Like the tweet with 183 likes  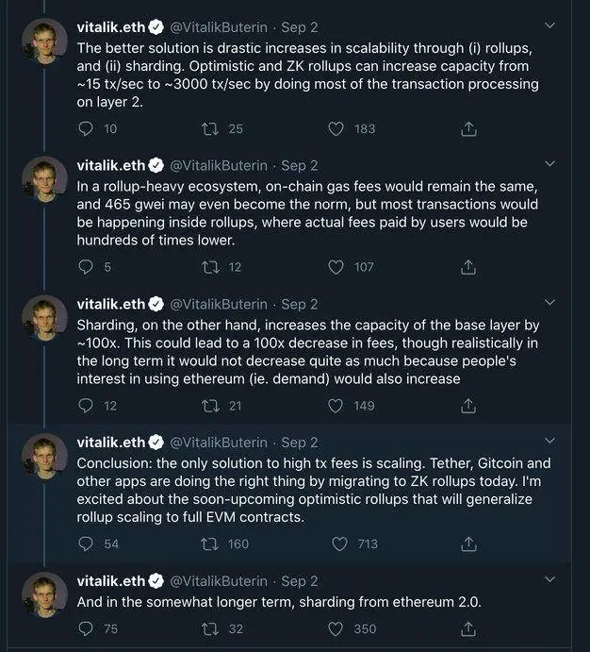click(336, 129)
